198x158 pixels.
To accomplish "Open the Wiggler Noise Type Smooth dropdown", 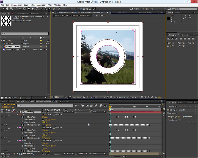I will pos(187,110).
